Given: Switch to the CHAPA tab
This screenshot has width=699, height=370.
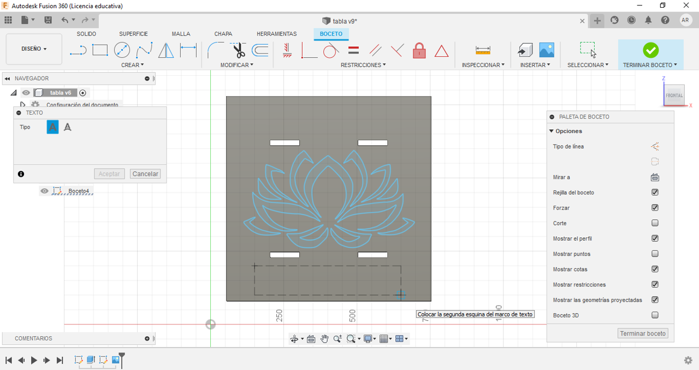Looking at the screenshot, I should pyautogui.click(x=223, y=34).
